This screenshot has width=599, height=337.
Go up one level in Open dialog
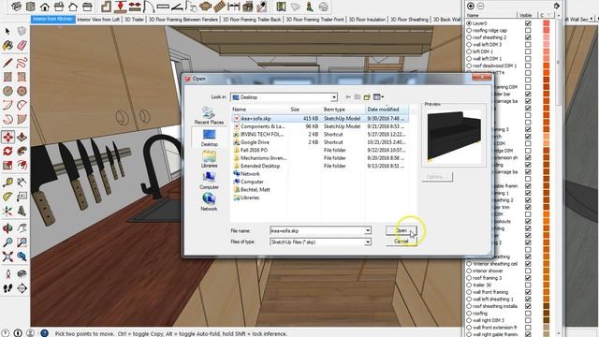[358, 97]
